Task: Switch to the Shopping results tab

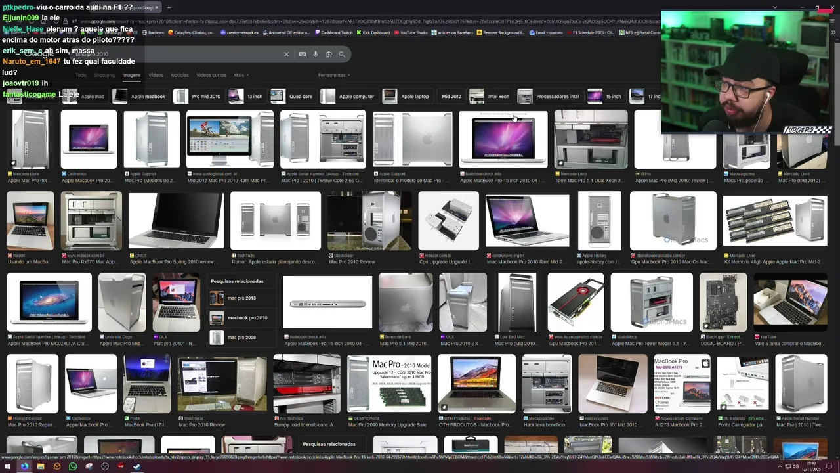Action: coord(104,75)
